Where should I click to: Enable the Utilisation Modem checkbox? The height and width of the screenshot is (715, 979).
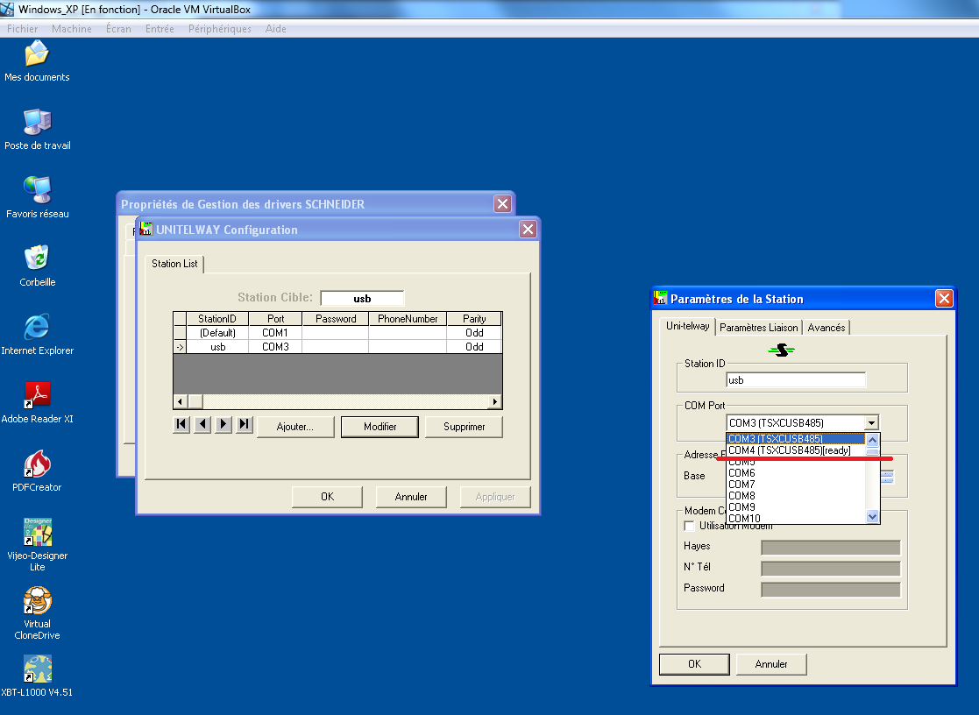coord(689,526)
